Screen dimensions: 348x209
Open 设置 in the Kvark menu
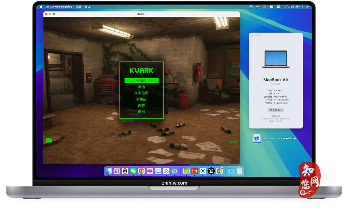[142, 105]
